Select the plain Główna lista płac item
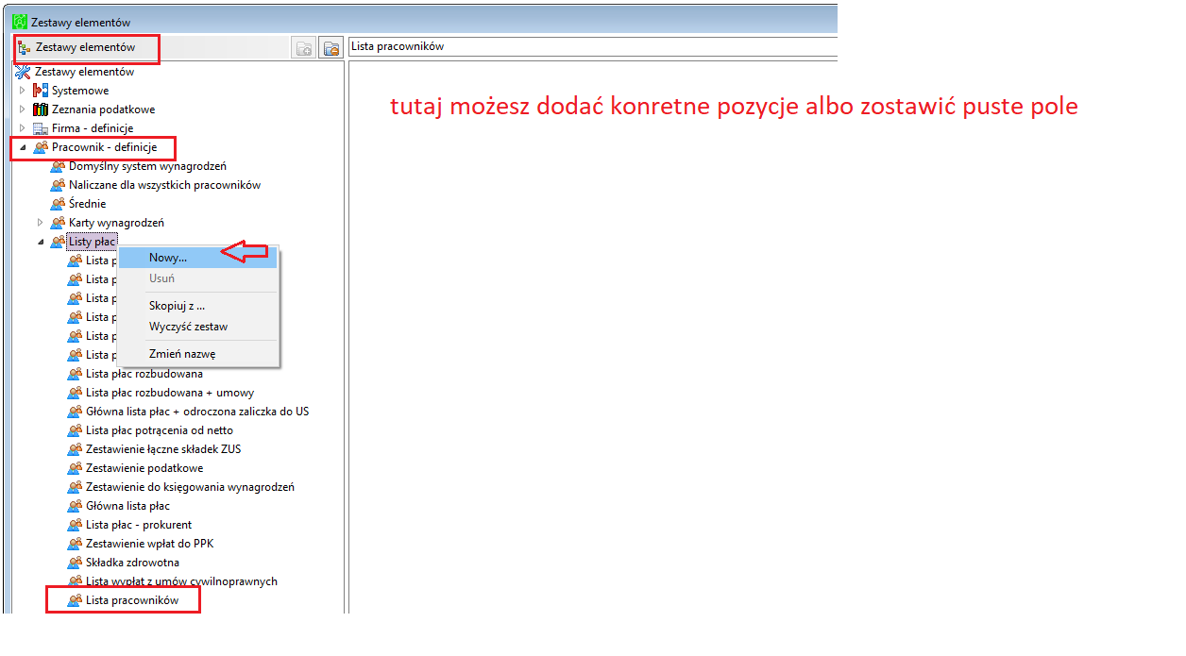This screenshot has width=1186, height=656. pos(127,506)
